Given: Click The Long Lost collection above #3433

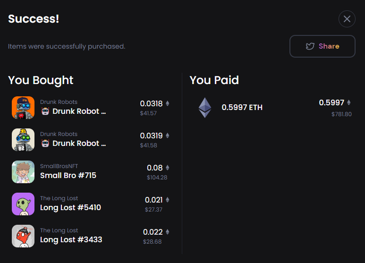Looking at the screenshot, I should tap(59, 230).
